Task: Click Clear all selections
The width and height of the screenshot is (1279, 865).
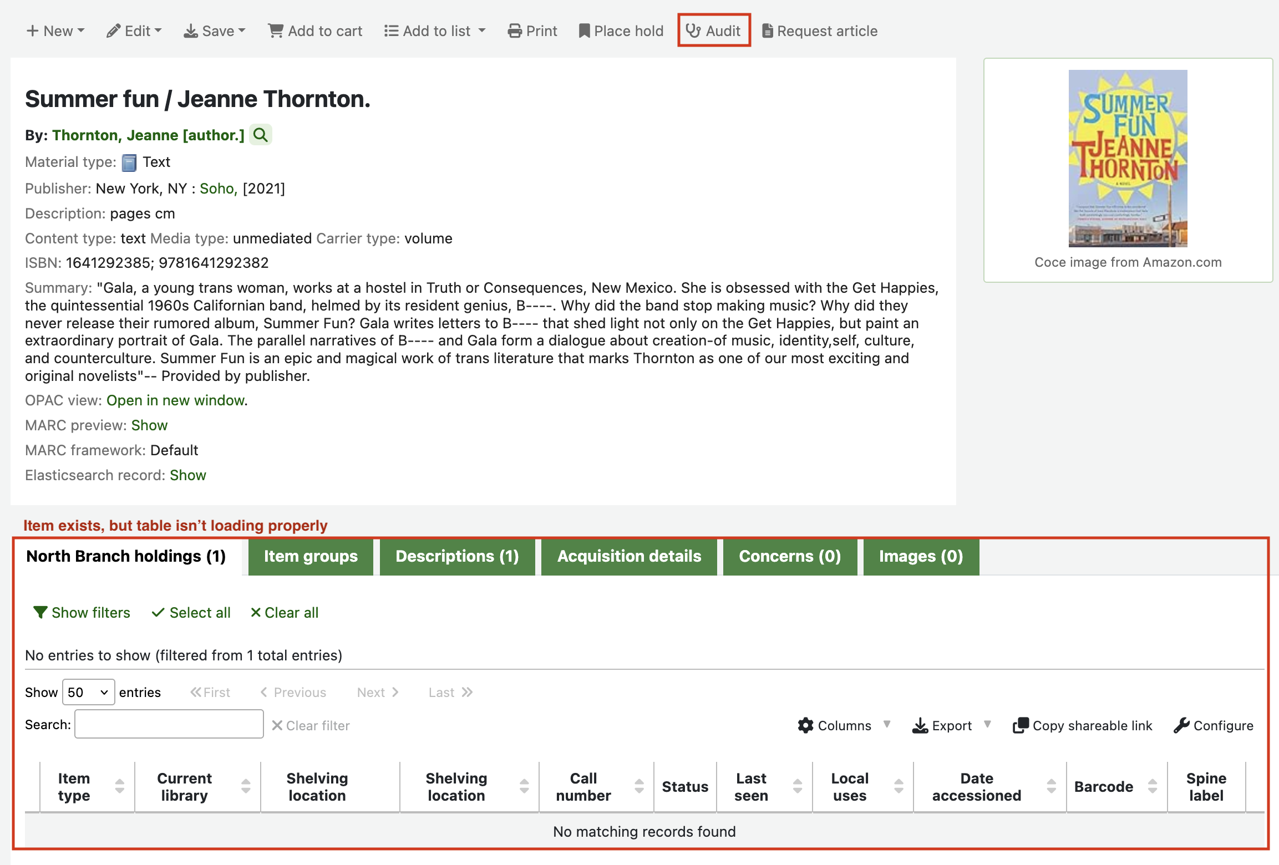Action: click(285, 613)
